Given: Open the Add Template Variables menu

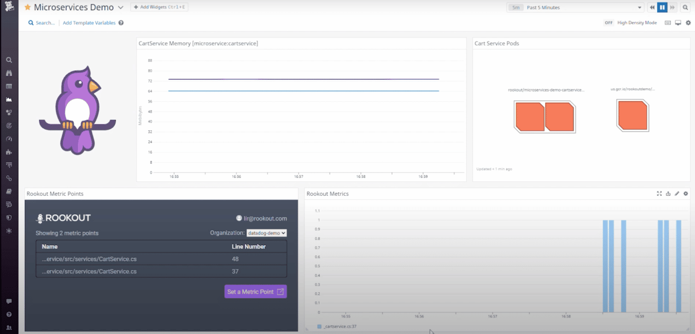Looking at the screenshot, I should [x=89, y=22].
